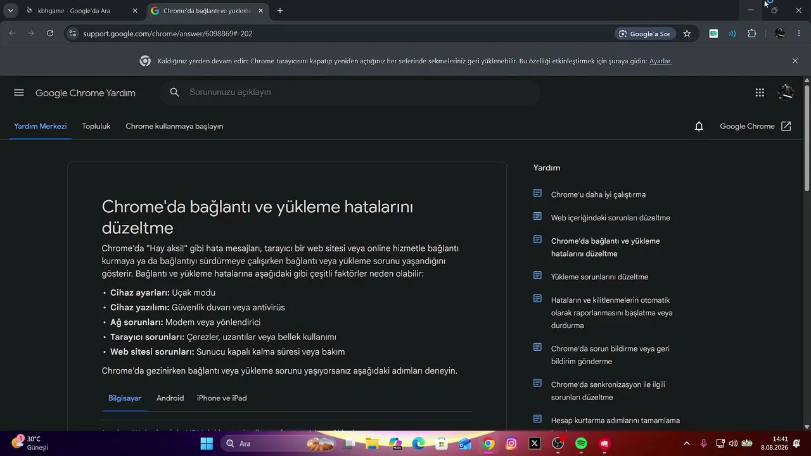This screenshot has height=456, width=811.
Task: Open the tab search dropdown arrow
Action: [x=10, y=11]
